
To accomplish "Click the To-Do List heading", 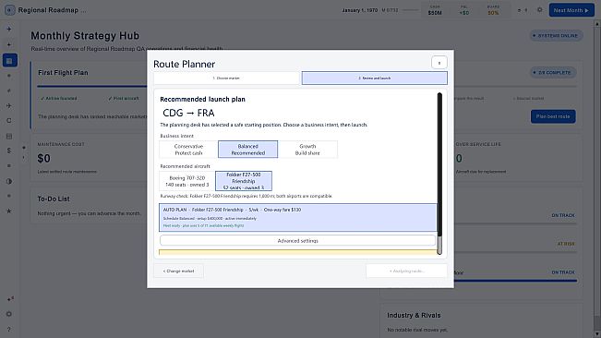I will pyautogui.click(x=54, y=199).
